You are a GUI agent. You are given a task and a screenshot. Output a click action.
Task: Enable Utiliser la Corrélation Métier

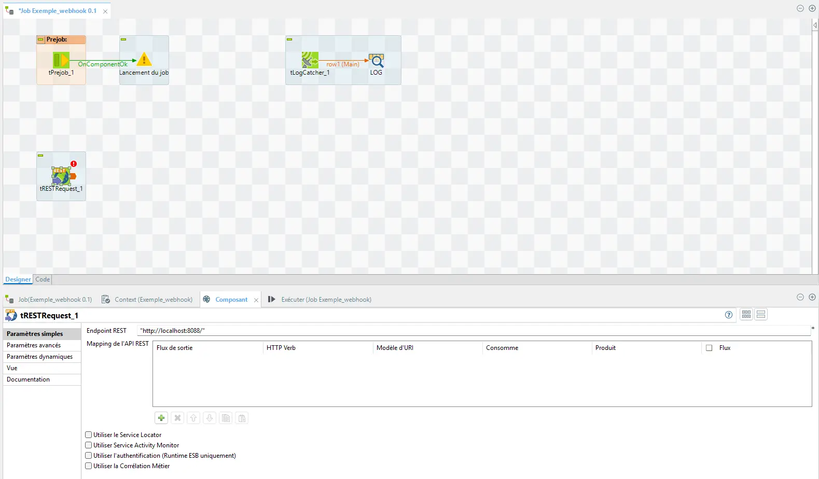pyautogui.click(x=89, y=466)
